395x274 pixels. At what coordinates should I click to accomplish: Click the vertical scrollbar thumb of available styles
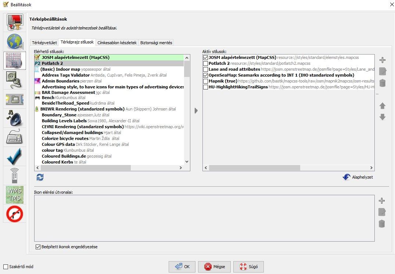pyautogui.click(x=187, y=69)
